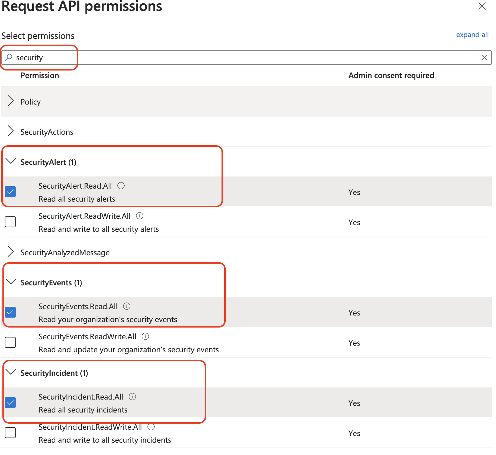Screen dimensions: 496x455
Task: Click the search magnifier icon
Action: 9,57
